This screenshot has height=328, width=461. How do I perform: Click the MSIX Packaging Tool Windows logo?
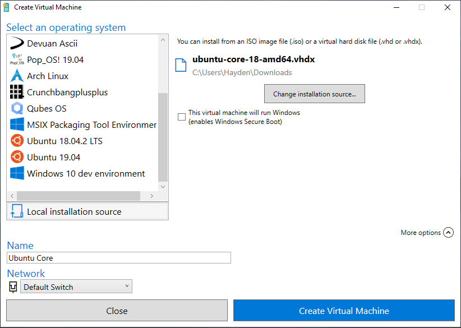(x=17, y=124)
